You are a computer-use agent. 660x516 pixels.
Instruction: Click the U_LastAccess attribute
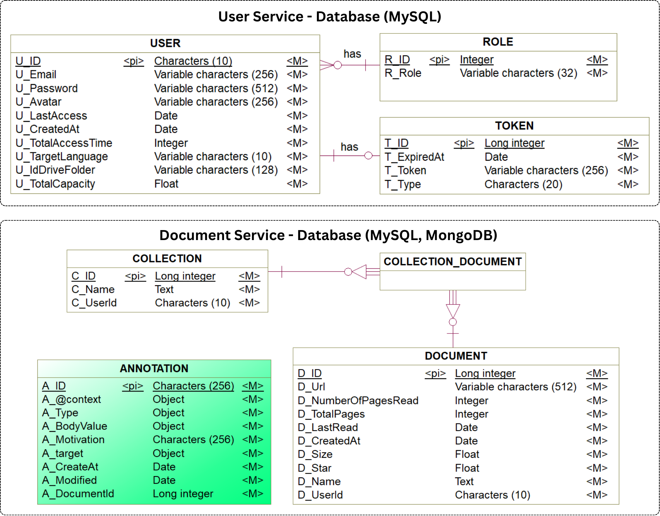pyautogui.click(x=51, y=116)
